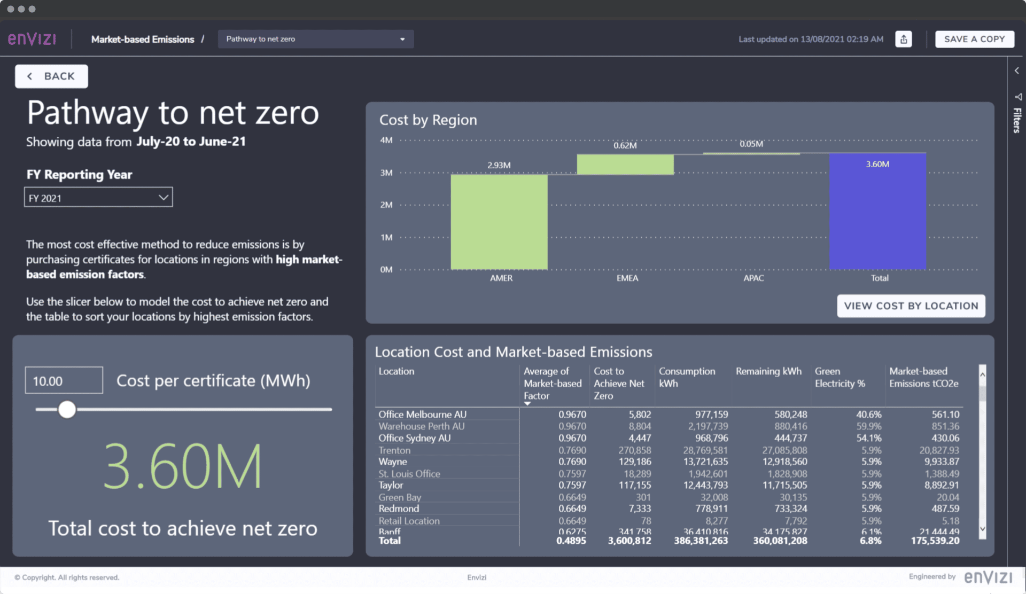Screen dimensions: 1026x594
Task: Collapse the right sidebar using the chevron
Action: [1017, 70]
